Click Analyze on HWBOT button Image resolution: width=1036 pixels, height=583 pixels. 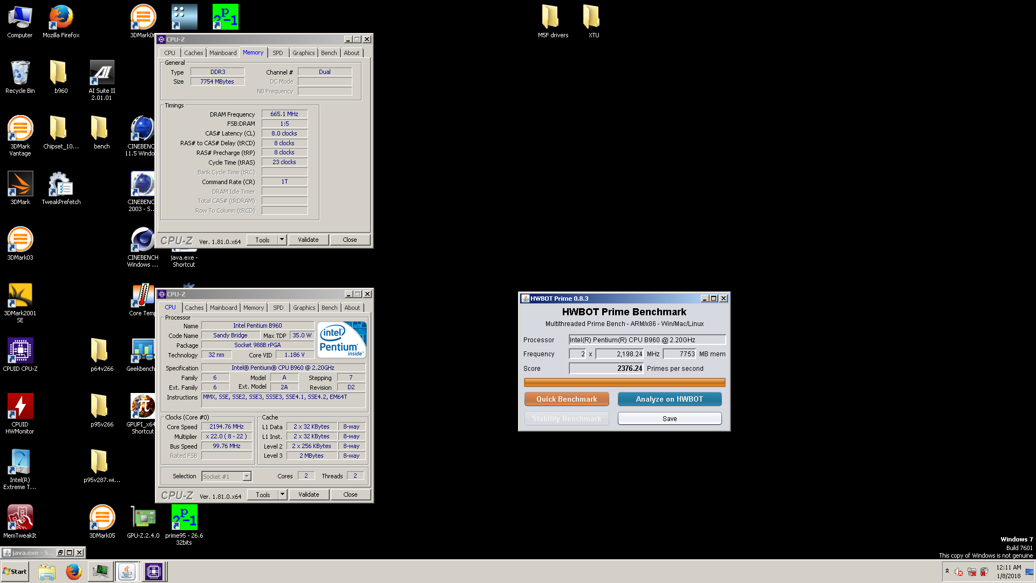(x=669, y=399)
